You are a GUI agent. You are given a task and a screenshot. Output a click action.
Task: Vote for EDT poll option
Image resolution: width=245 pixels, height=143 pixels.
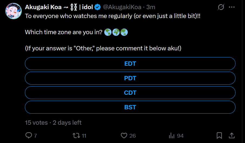click(x=130, y=64)
